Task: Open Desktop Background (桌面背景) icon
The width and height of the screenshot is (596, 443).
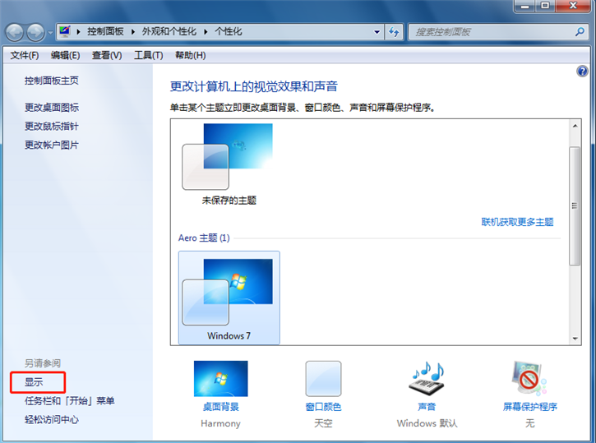Action: click(220, 380)
